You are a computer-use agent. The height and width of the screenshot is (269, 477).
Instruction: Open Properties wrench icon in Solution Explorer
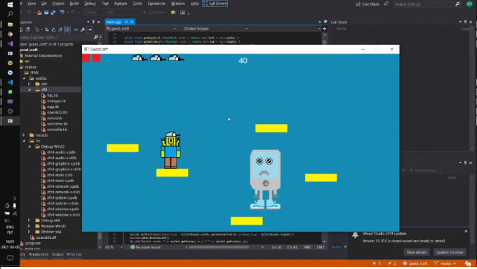coord(83,30)
